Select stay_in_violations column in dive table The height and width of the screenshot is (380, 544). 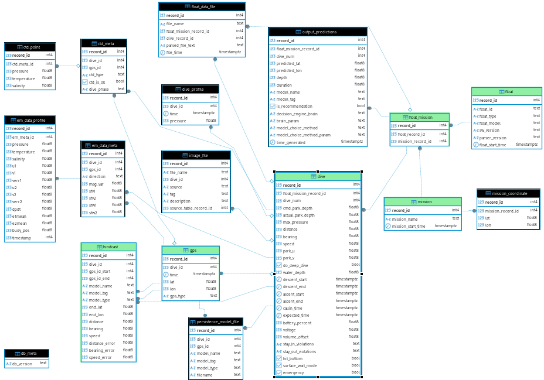point(318,344)
